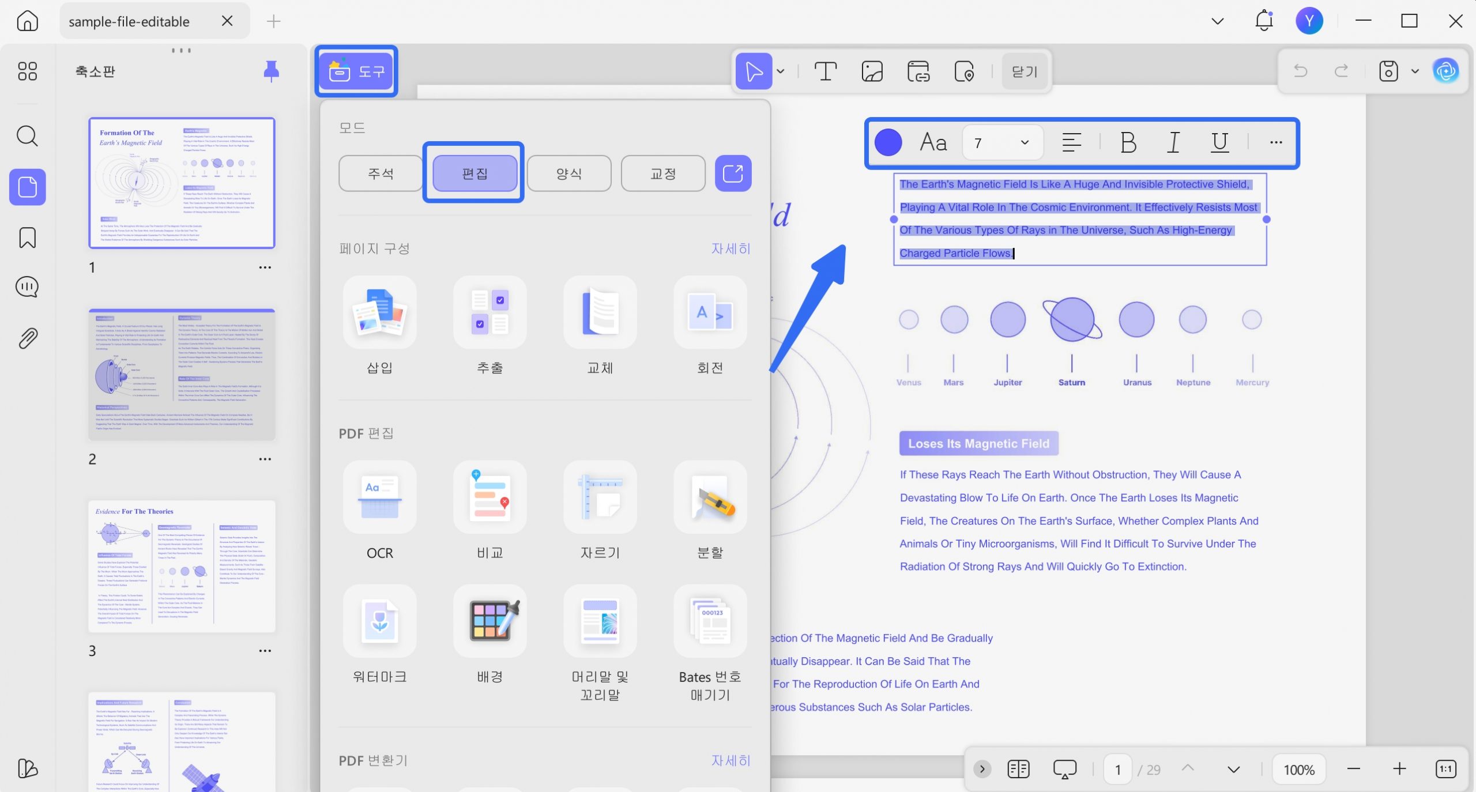
Task: Switch to 주석 annotation mode
Action: (381, 174)
